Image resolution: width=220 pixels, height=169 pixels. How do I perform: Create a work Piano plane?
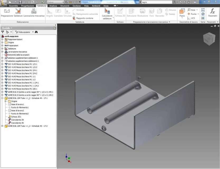point(182,13)
